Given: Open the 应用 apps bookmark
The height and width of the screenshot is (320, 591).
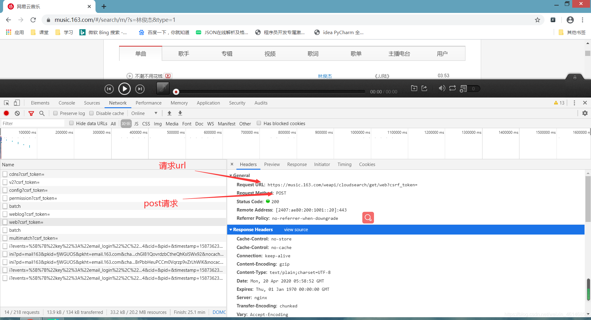Looking at the screenshot, I should (15, 32).
